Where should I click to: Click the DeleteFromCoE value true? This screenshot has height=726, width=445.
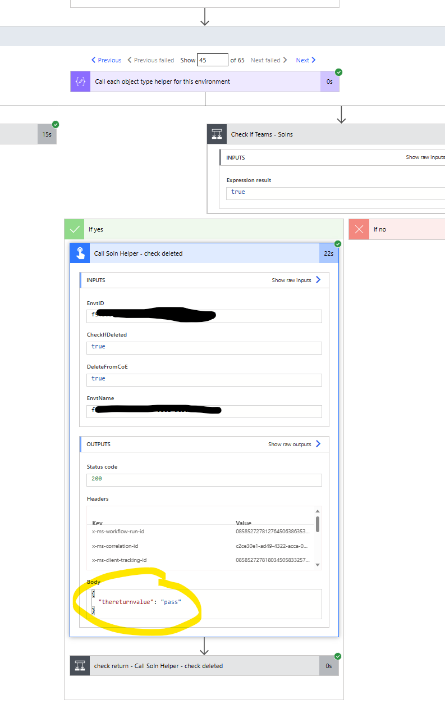(204, 380)
